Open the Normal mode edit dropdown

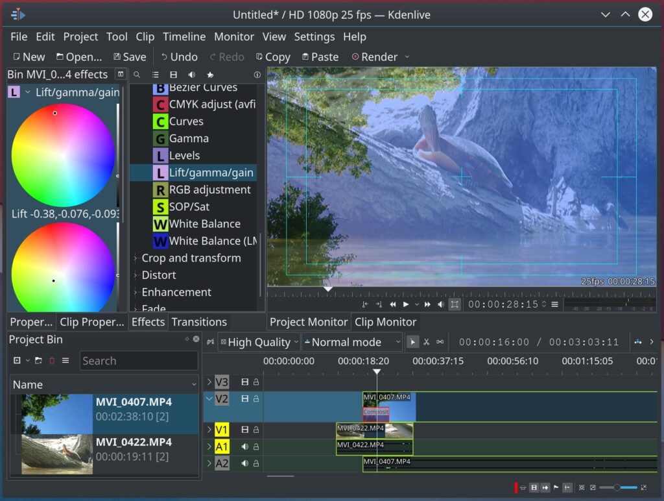click(352, 342)
